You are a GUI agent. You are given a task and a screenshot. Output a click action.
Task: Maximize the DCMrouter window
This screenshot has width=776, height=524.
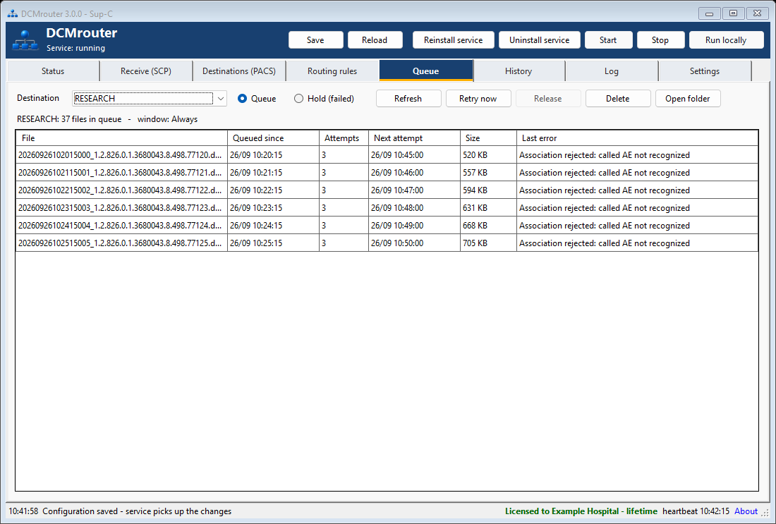(733, 13)
